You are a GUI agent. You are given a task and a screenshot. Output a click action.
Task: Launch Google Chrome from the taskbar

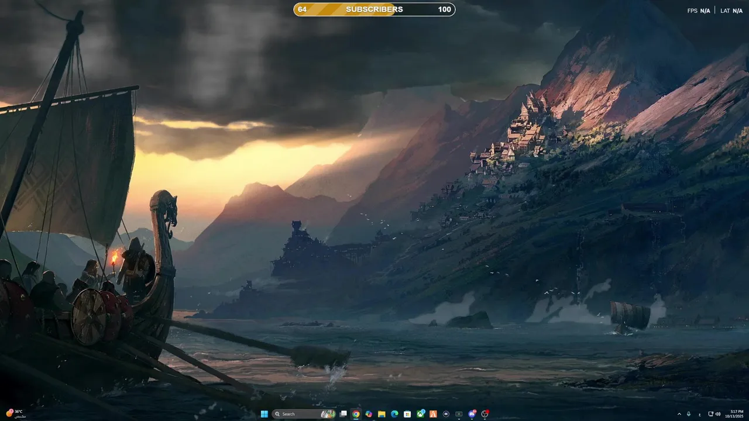(x=356, y=414)
